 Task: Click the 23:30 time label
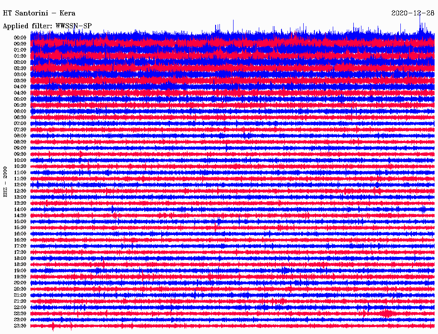click(x=20, y=326)
